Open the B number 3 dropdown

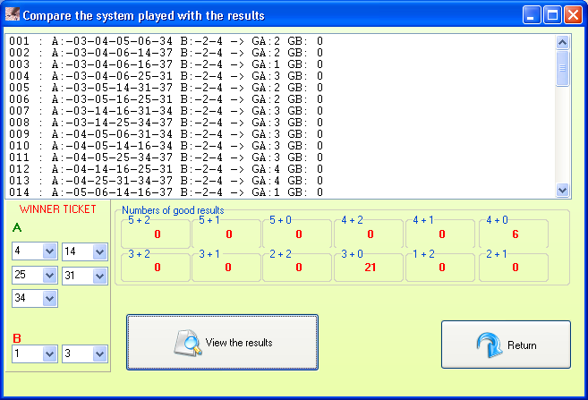[99, 353]
